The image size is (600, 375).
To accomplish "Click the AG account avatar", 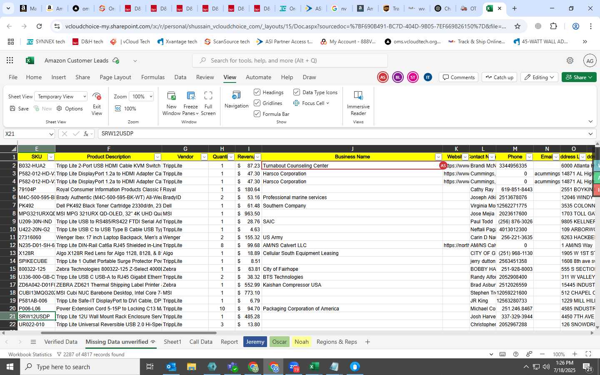I will pyautogui.click(x=590, y=60).
